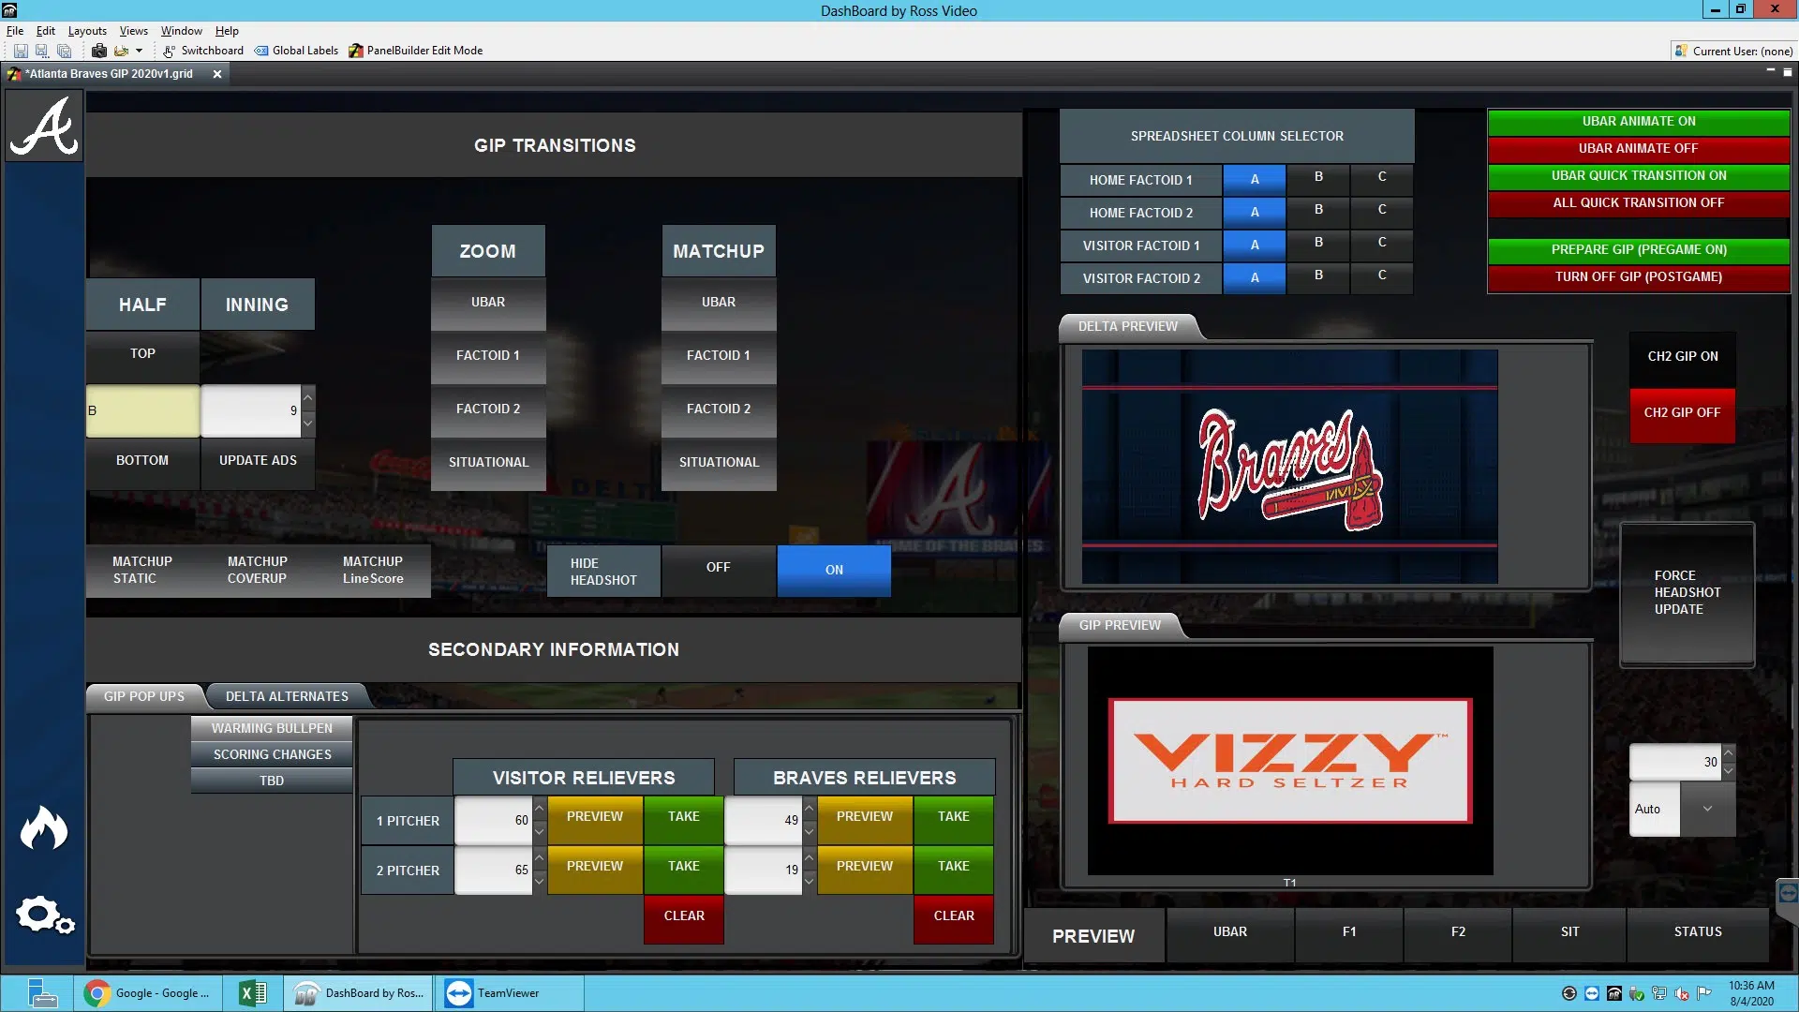
Task: Decrease the inning number stepper
Action: (307, 424)
